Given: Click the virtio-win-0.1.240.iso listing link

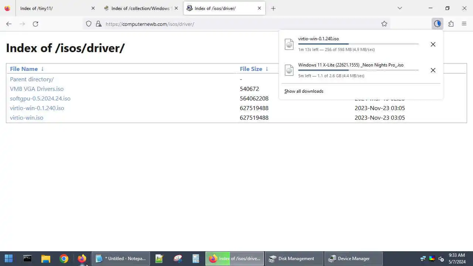Looking at the screenshot, I should [x=37, y=108].
